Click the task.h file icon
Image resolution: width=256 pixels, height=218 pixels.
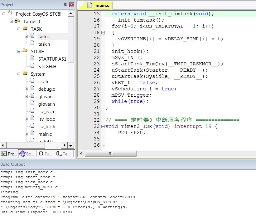(x=32, y=43)
